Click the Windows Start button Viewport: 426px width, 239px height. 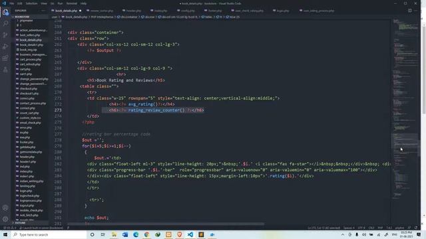5,234
